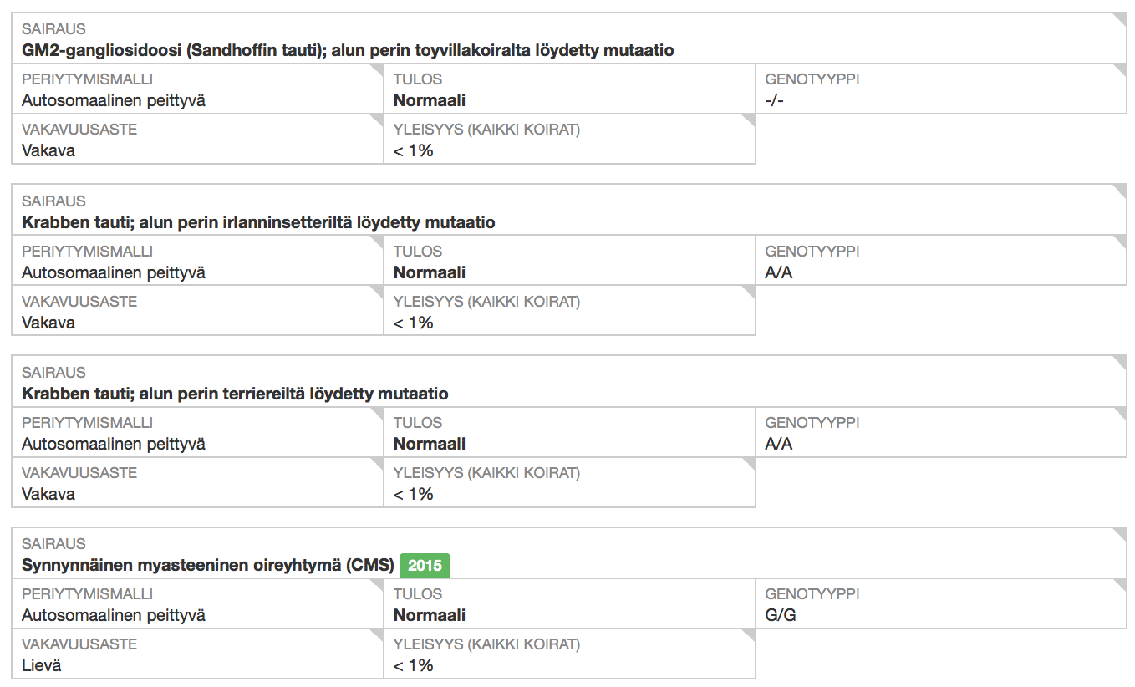1135x687 pixels.
Task: Click corner triangle in GM2-gangliosidoosi Tulos cell
Action: (750, 69)
